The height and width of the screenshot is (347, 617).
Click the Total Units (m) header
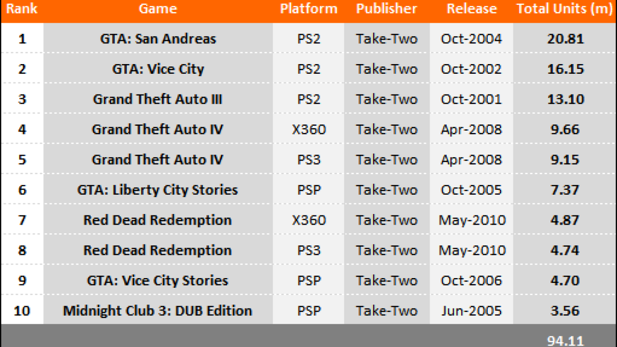[564, 9]
